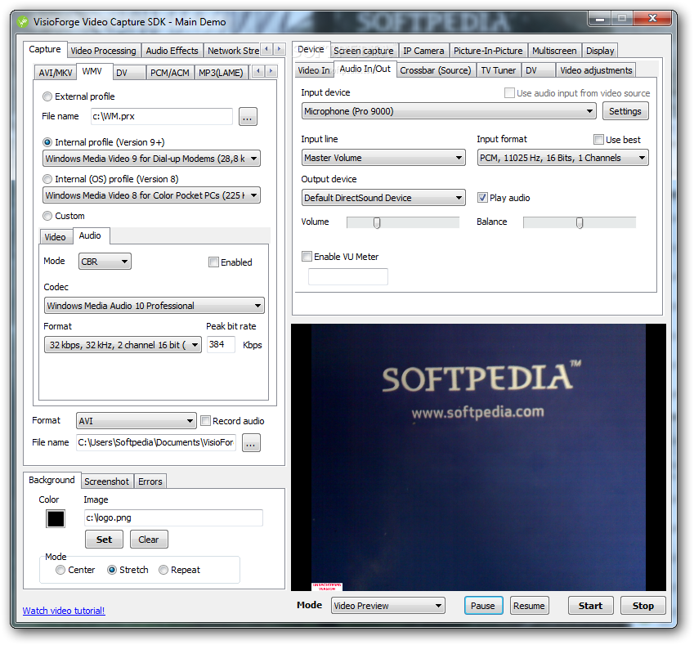694x645 pixels.
Task: Open Watch video tutorial link
Action: [64, 611]
